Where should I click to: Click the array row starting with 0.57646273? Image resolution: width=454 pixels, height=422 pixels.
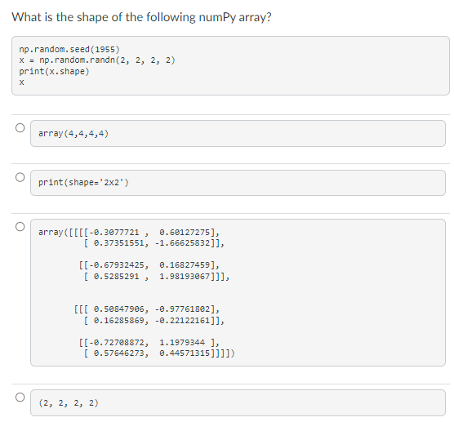[x=159, y=353]
